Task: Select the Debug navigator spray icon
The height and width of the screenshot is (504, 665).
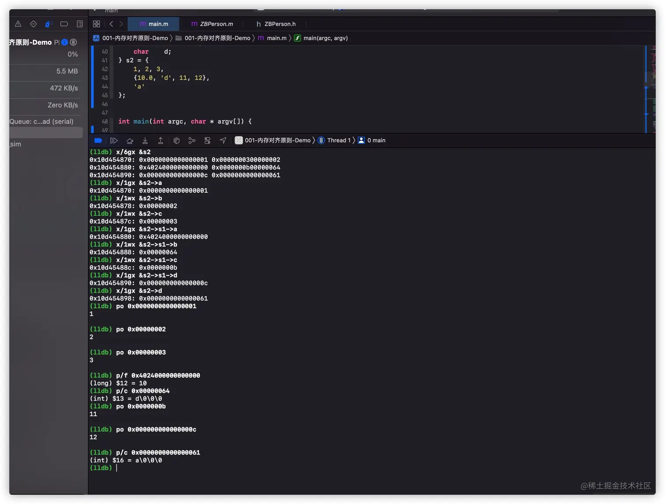Action: coord(49,24)
